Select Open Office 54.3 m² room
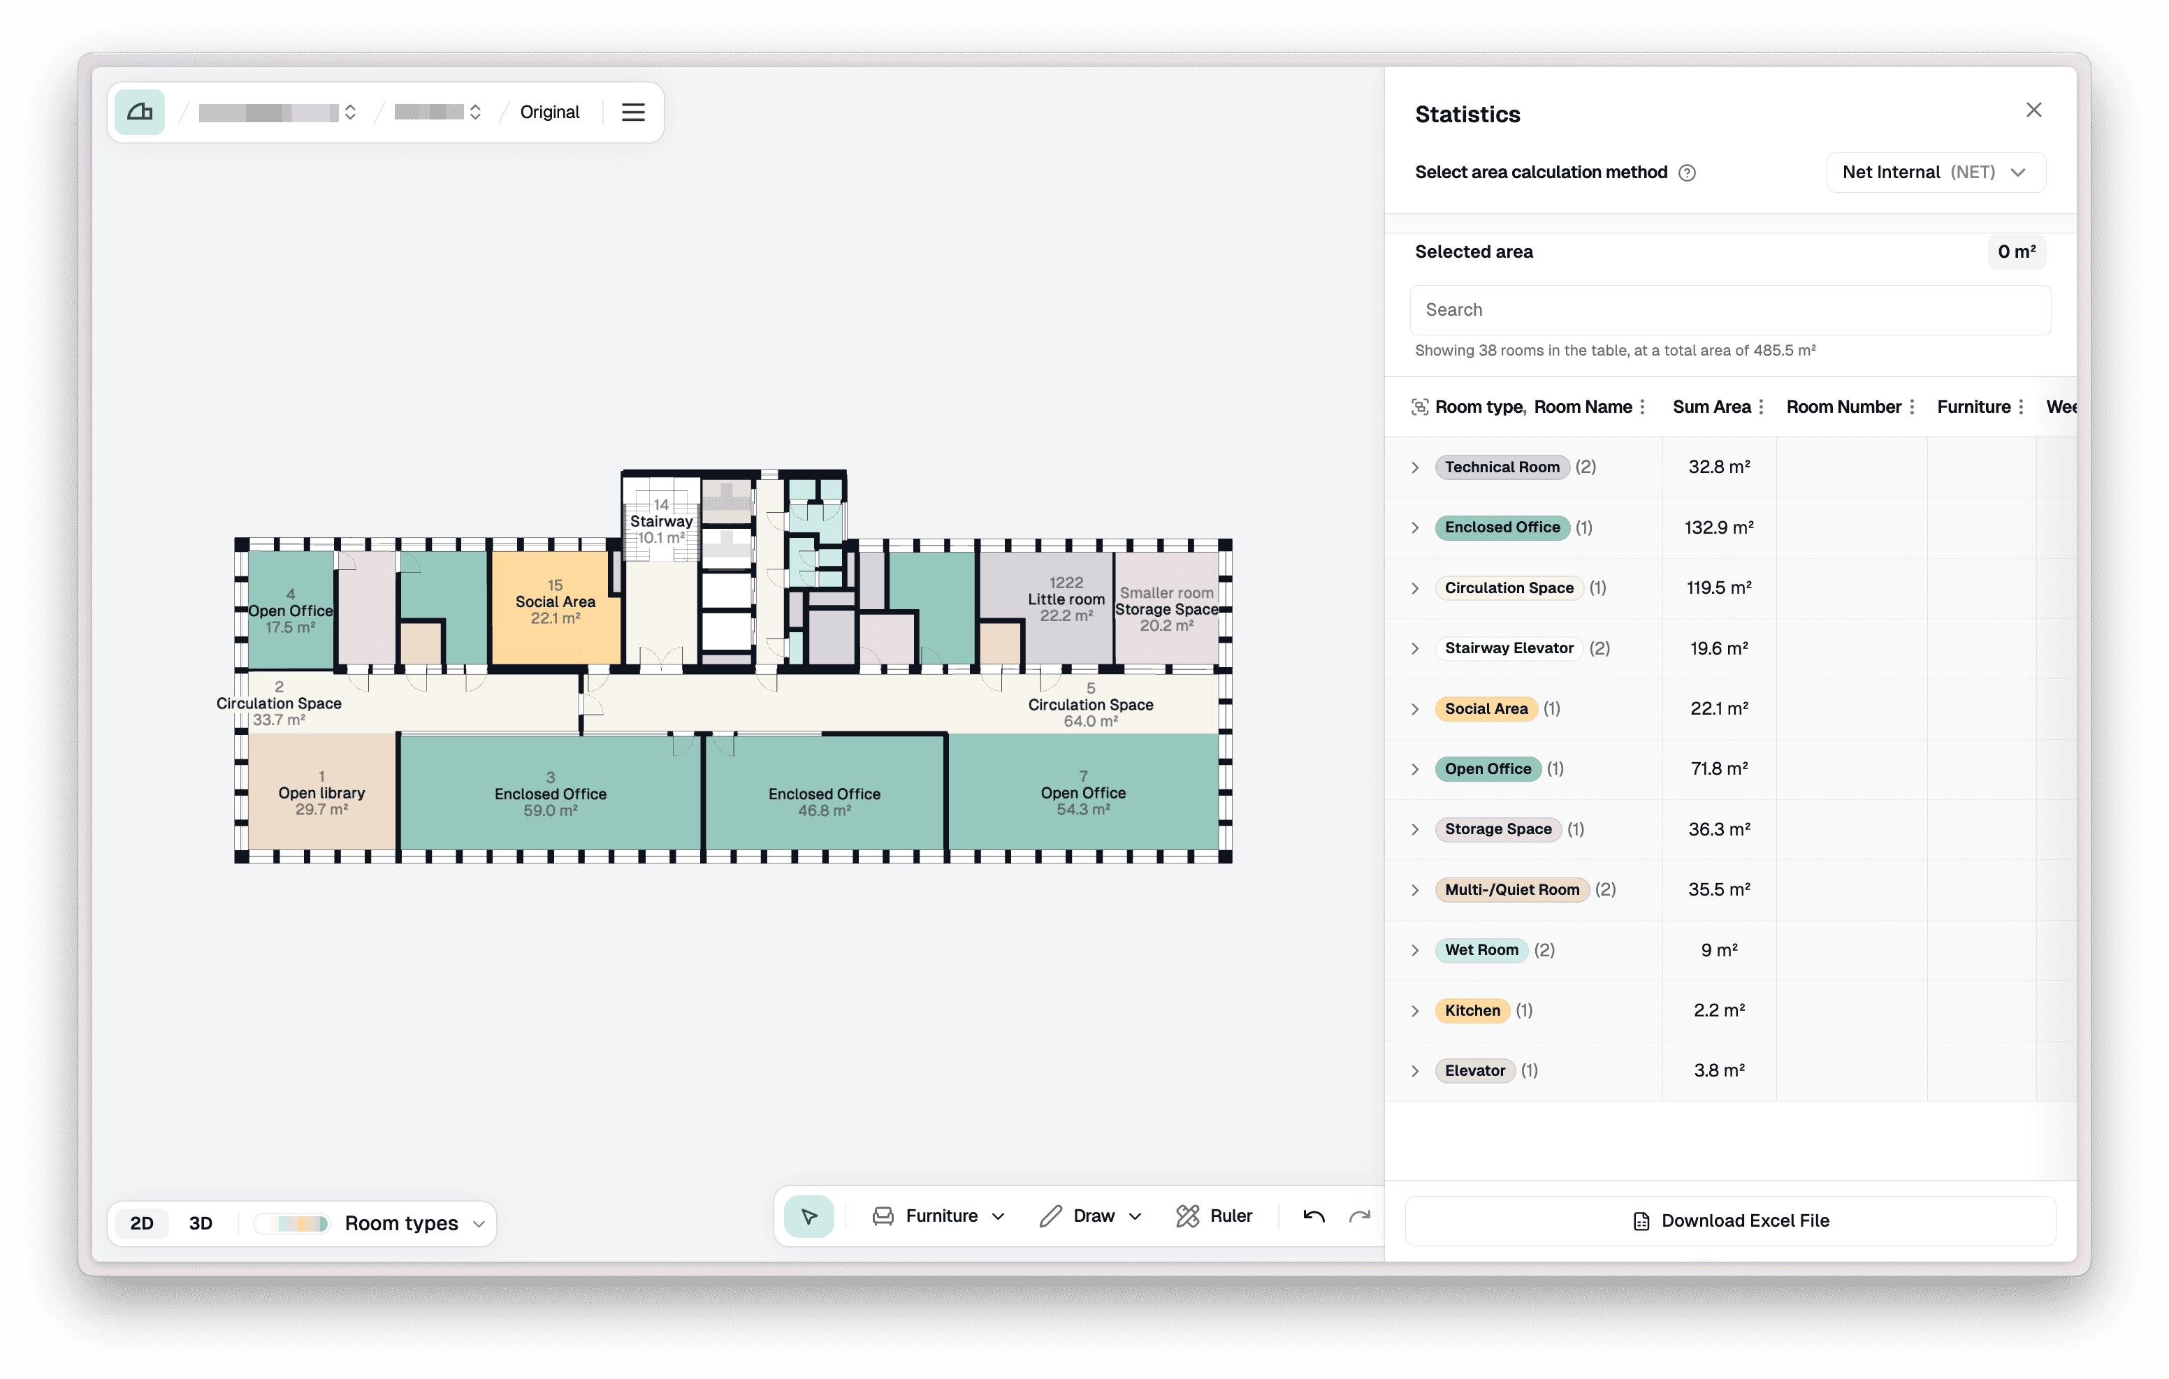 [1082, 793]
